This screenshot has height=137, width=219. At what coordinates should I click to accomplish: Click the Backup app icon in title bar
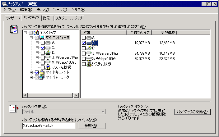point(4,4)
